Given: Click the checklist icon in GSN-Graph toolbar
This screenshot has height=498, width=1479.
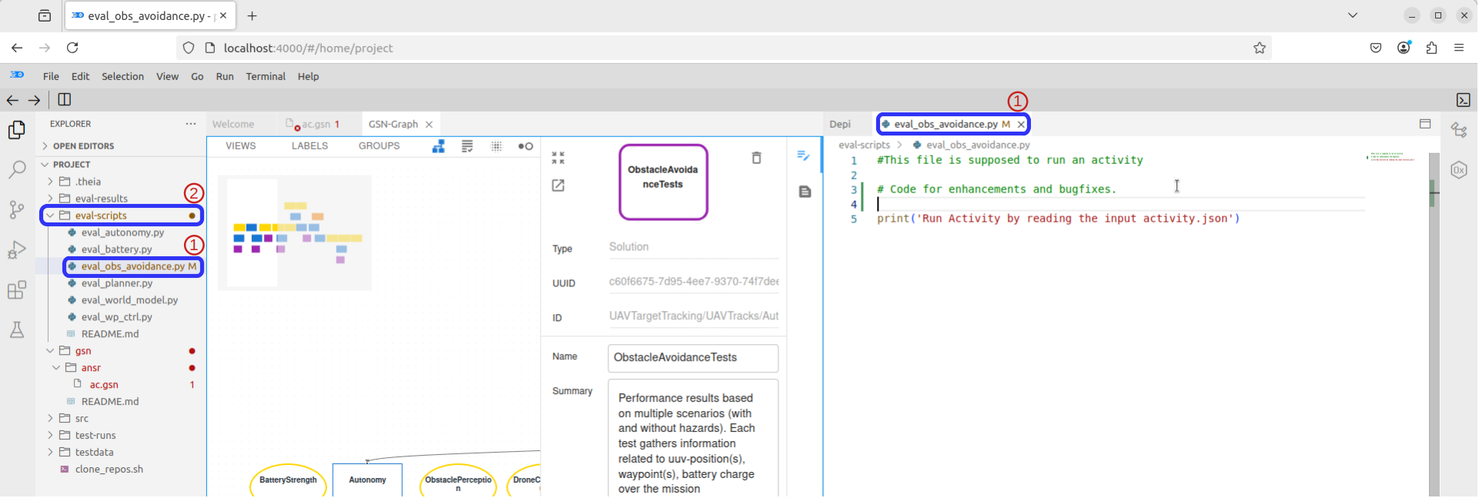Looking at the screenshot, I should [467, 146].
